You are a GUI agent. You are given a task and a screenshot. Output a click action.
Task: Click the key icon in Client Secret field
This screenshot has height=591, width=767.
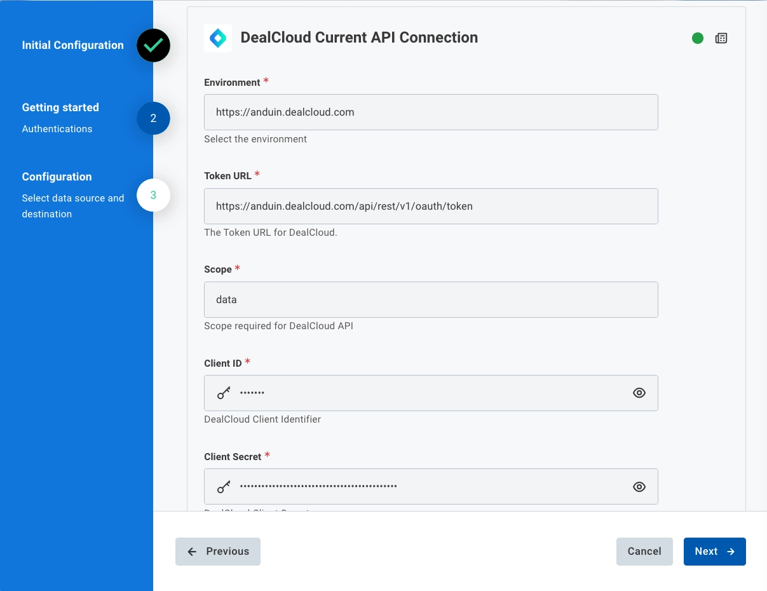(224, 487)
